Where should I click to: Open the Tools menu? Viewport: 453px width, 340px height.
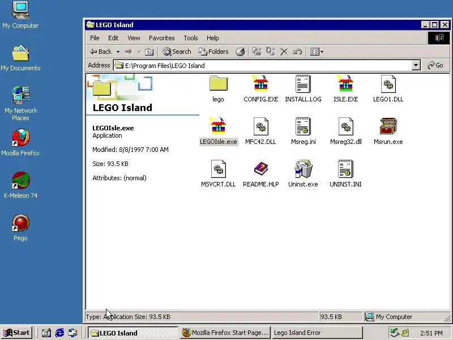point(191,38)
